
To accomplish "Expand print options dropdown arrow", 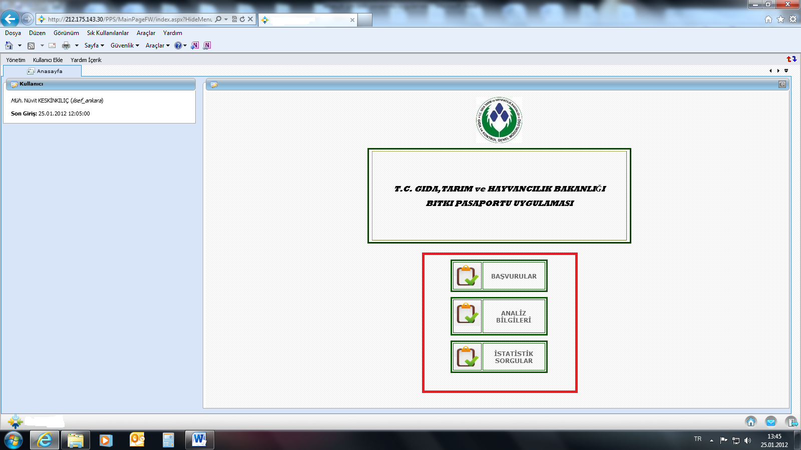I will [77, 45].
